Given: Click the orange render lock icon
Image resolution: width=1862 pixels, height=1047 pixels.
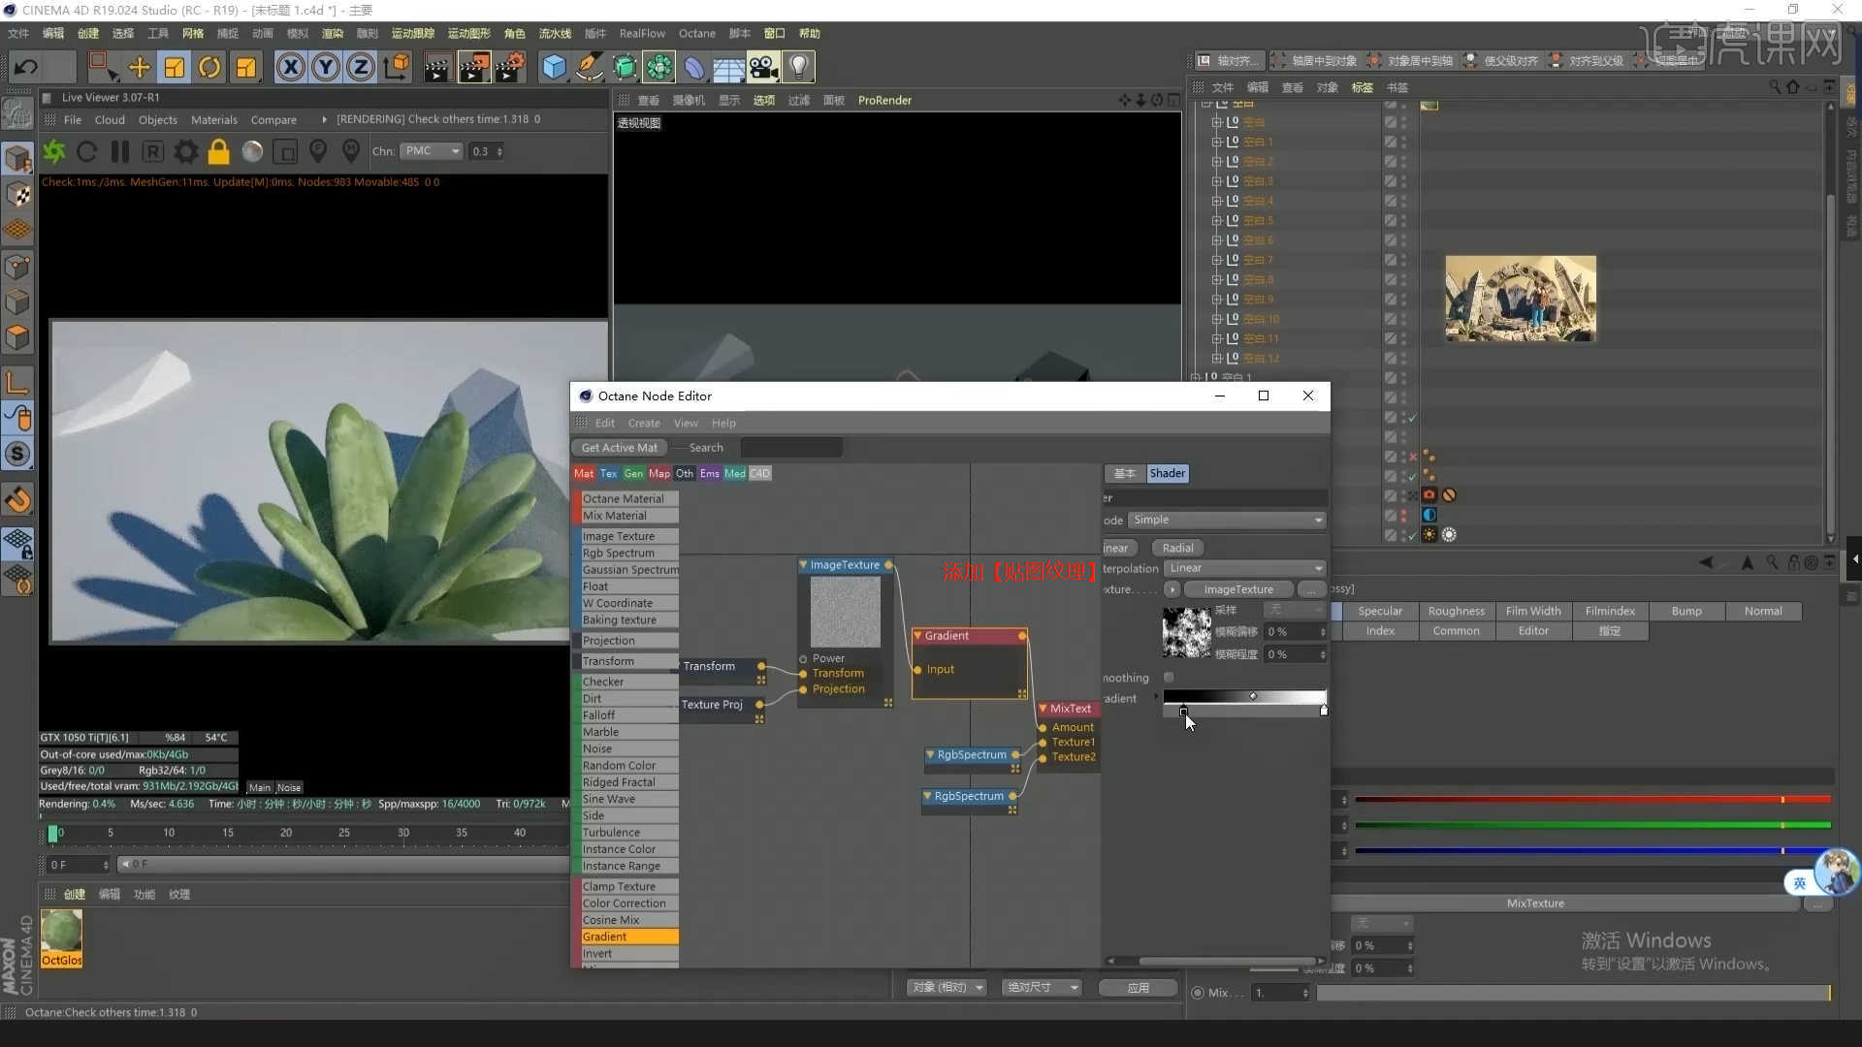Looking at the screenshot, I should [219, 151].
